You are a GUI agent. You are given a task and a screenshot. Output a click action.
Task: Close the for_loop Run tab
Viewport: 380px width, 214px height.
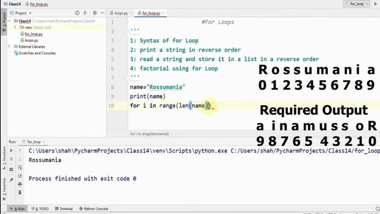[45, 141]
